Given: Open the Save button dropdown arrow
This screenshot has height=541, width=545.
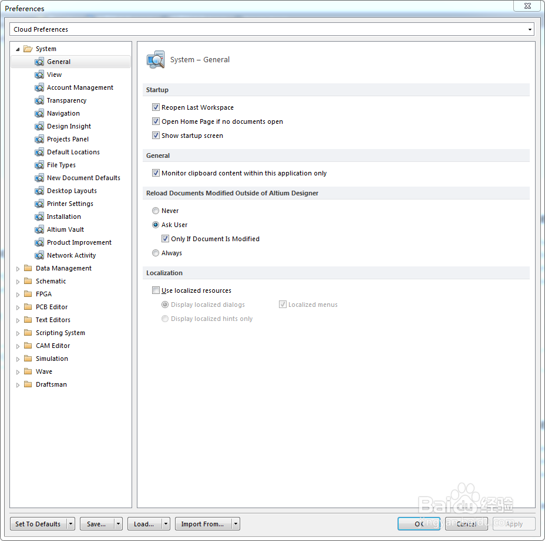Looking at the screenshot, I should (118, 523).
